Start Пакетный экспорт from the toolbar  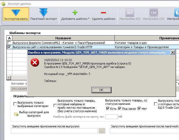pos(44,14)
